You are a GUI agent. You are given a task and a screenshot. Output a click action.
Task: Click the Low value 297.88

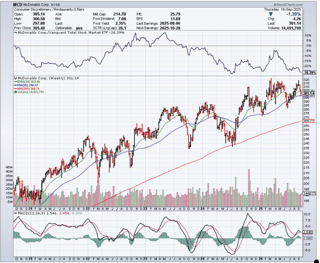(39, 24)
